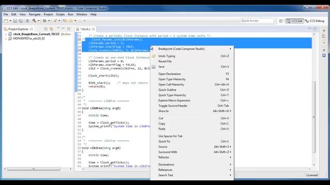330x185 pixels.
Task: Focus the Quick Access search field
Action: click(257, 21)
